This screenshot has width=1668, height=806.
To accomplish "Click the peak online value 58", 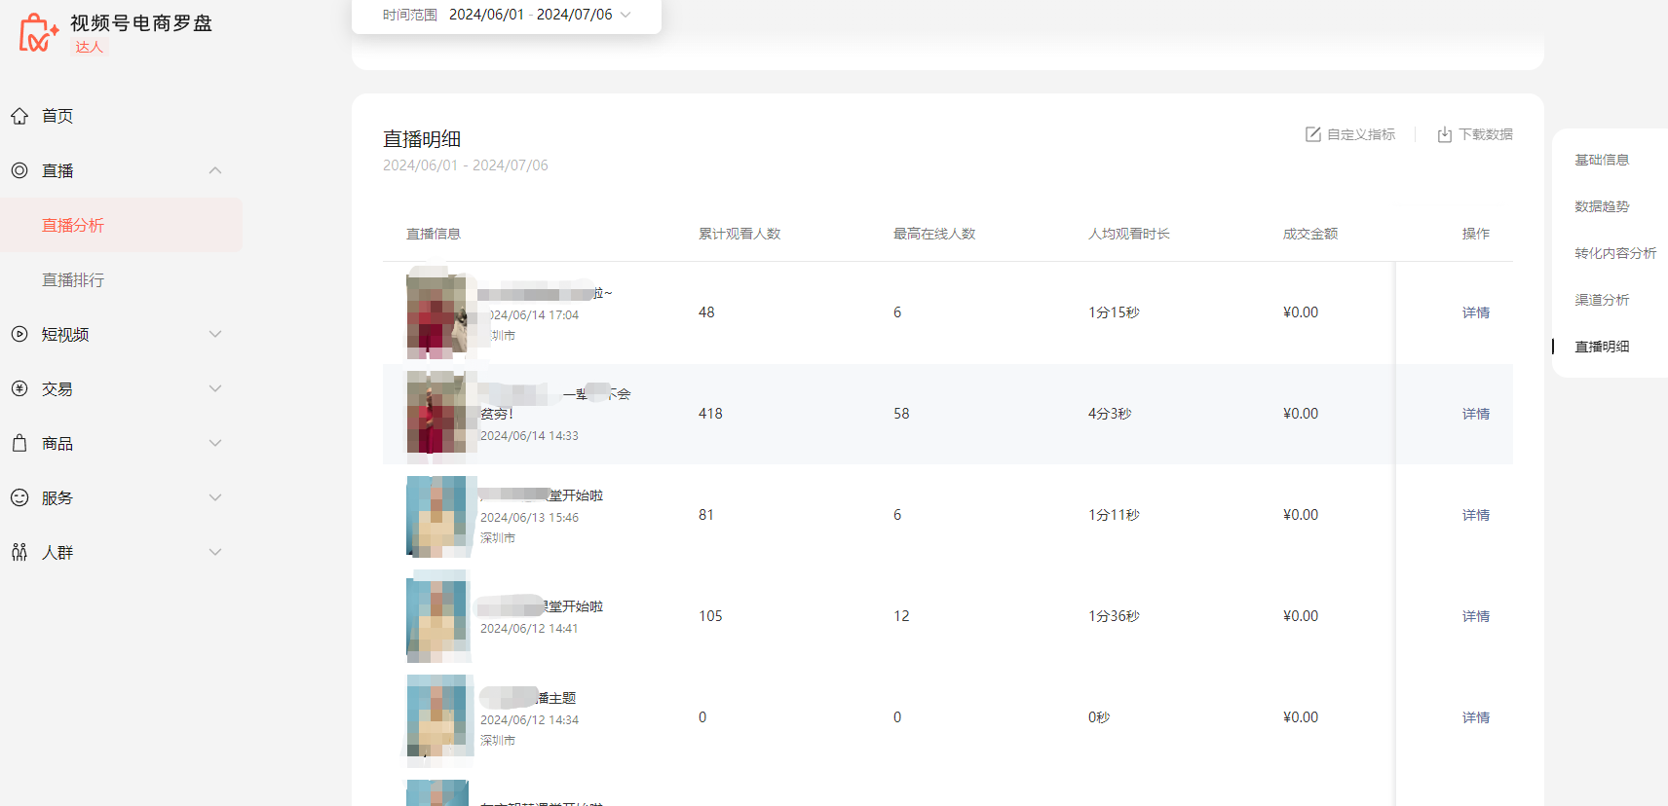I will pos(901,414).
